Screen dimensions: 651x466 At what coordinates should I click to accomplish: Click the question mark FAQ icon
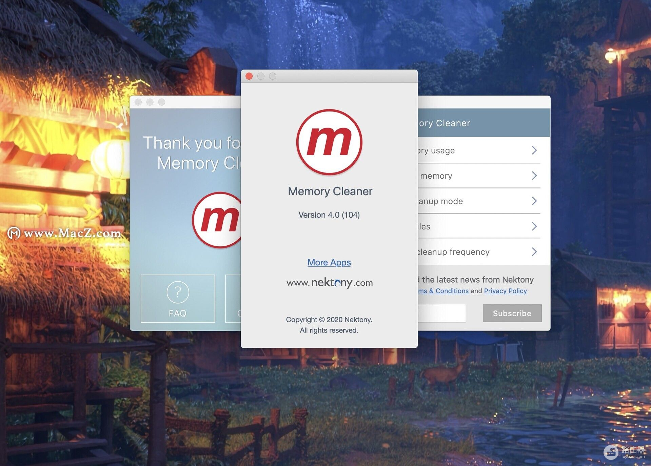[x=178, y=292]
